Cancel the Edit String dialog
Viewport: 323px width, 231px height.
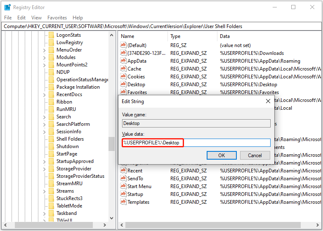point(255,155)
